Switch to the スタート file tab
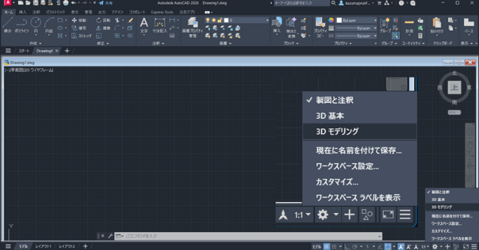 click(x=24, y=51)
